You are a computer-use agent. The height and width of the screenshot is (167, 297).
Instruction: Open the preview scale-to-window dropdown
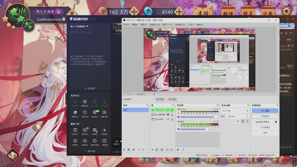(x=146, y=94)
